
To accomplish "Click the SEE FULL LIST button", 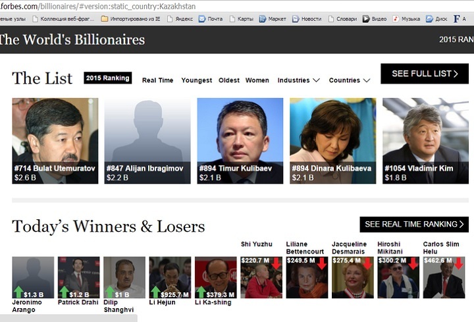I will (425, 74).
